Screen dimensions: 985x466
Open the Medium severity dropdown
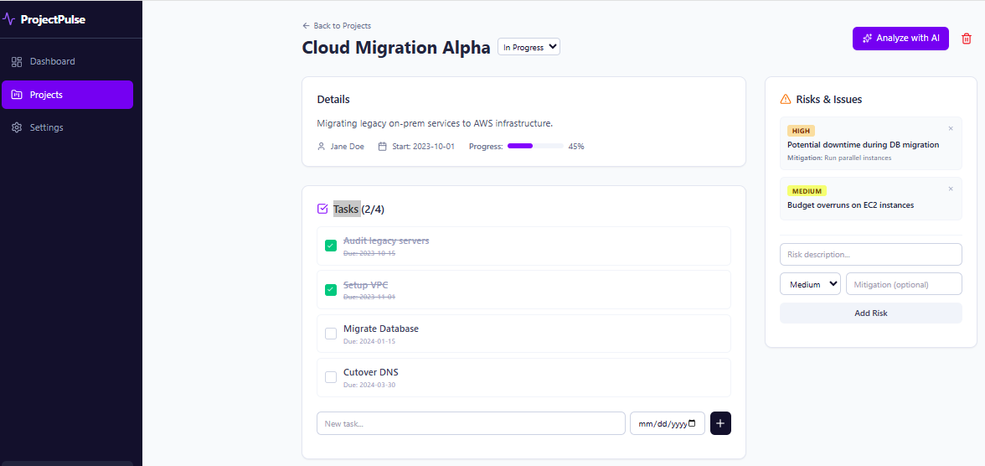coord(811,283)
